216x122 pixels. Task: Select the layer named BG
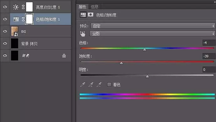[24, 32]
